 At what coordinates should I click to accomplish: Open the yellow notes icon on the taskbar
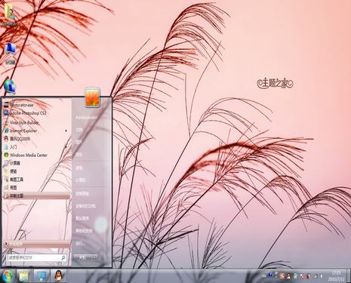tap(24, 276)
